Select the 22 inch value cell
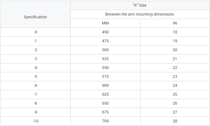 pos(175,68)
